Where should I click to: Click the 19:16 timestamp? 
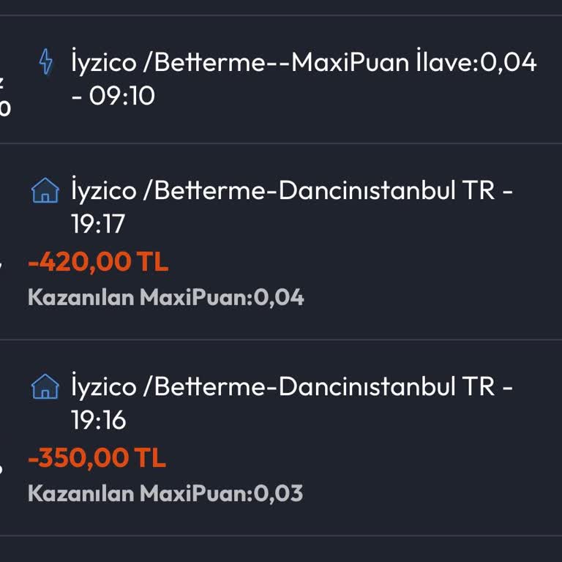[98, 420]
